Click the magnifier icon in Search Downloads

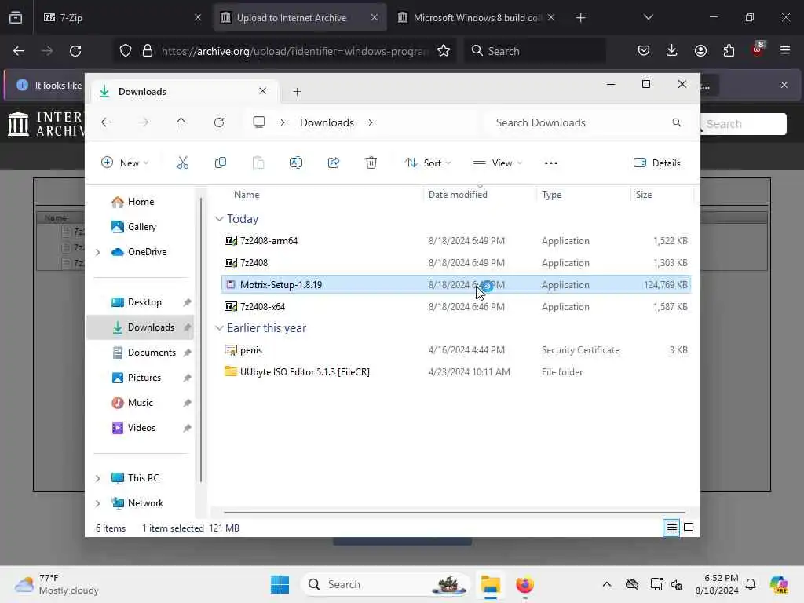pyautogui.click(x=676, y=122)
